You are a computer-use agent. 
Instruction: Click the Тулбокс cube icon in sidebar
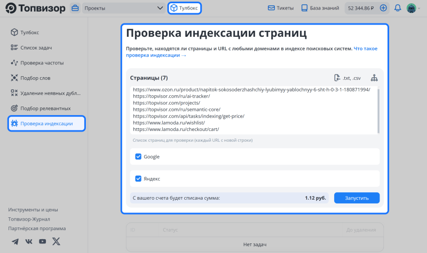click(x=14, y=32)
